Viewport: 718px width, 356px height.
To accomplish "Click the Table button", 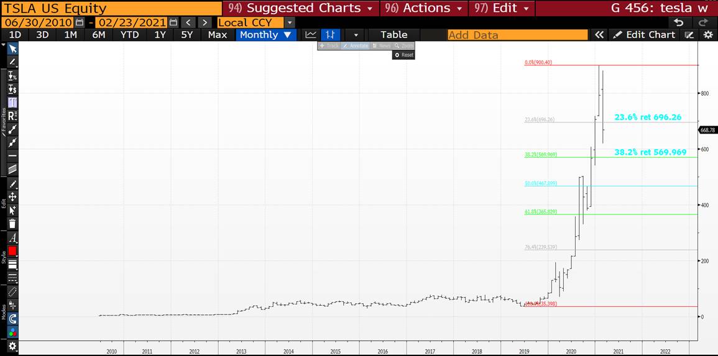I will tap(394, 35).
